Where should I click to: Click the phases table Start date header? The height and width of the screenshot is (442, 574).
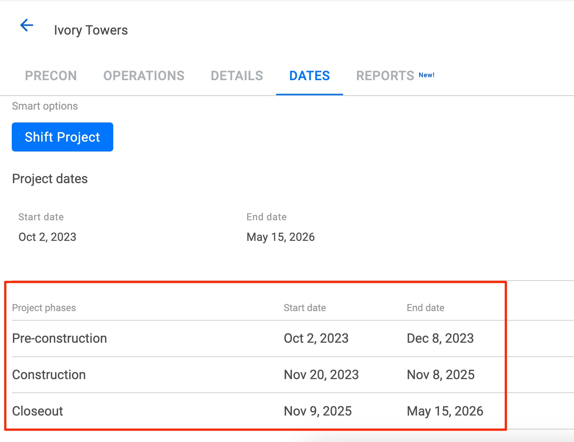(x=305, y=308)
